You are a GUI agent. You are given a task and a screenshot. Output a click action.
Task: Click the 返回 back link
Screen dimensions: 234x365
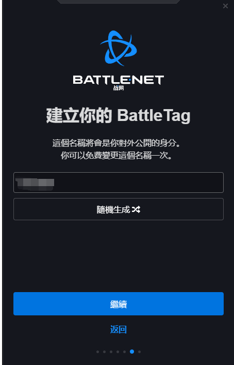[x=119, y=329]
